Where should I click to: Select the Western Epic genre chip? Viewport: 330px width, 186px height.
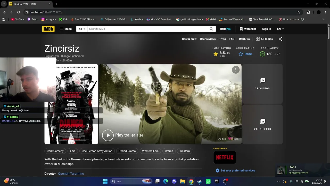(x=150, y=151)
